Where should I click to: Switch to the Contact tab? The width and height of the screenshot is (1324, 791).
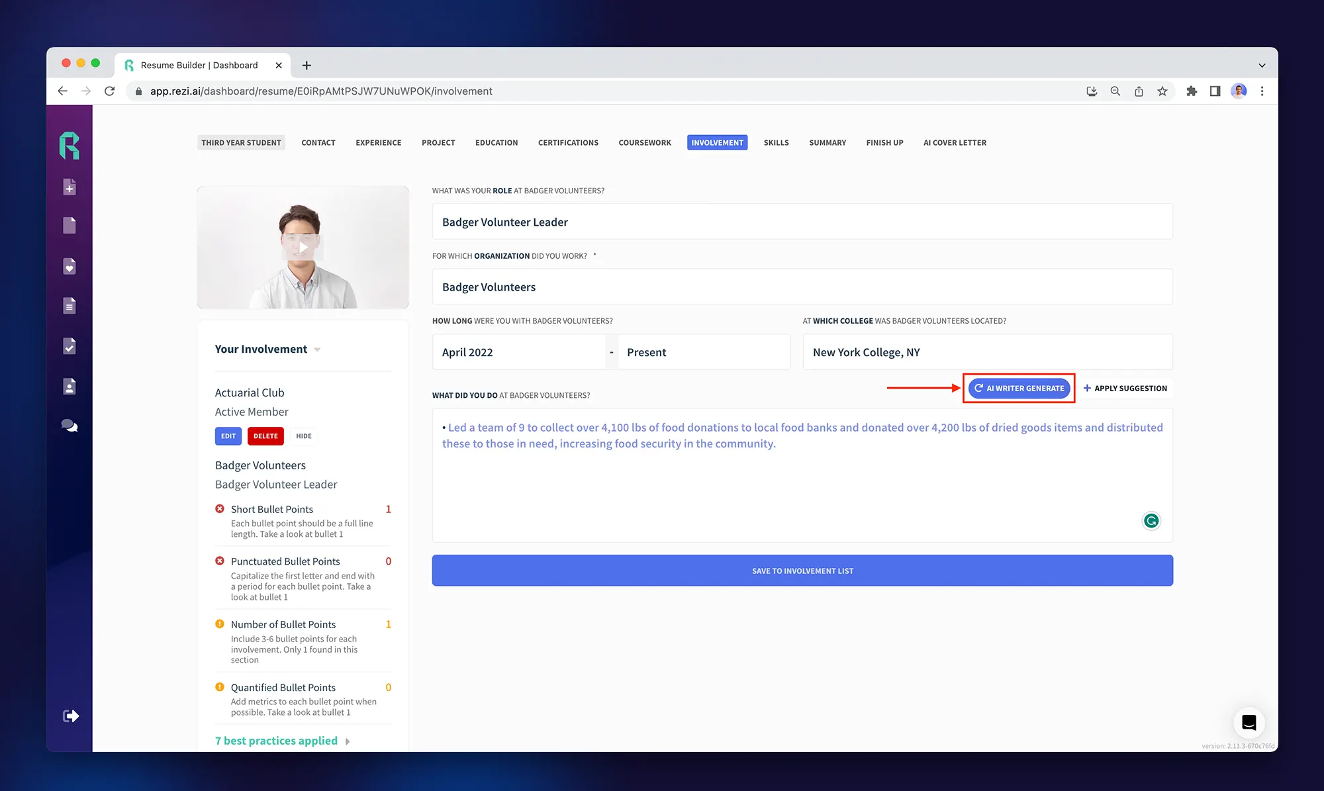(x=318, y=142)
